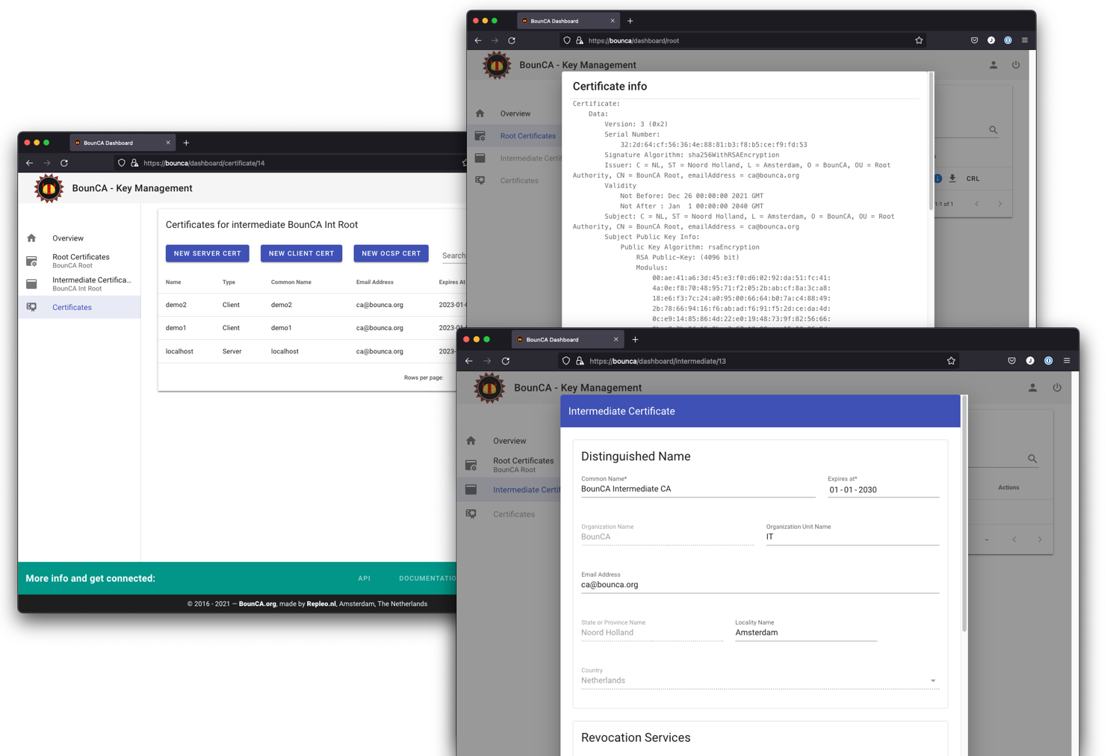Reload page in intermediate/13 browser window
The height and width of the screenshot is (756, 1107).
pos(506,361)
